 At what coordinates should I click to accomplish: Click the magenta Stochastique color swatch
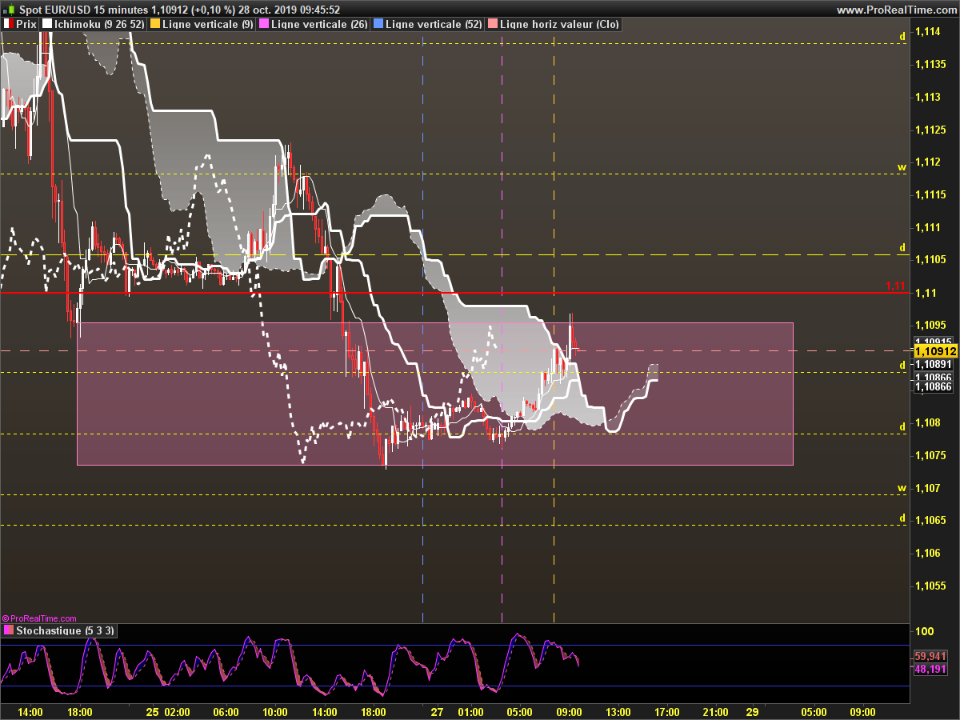(x=8, y=630)
